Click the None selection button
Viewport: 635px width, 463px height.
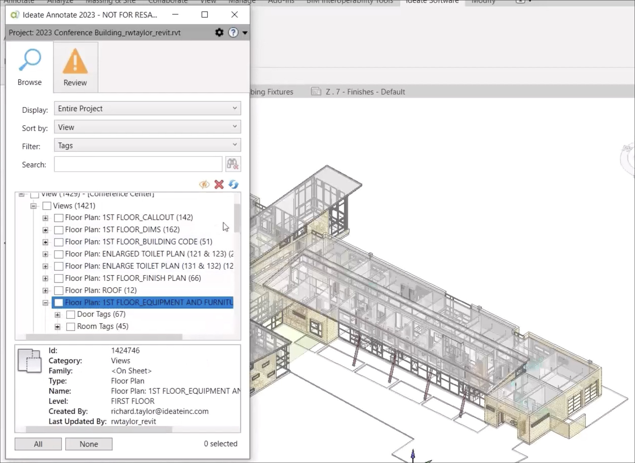(x=89, y=444)
